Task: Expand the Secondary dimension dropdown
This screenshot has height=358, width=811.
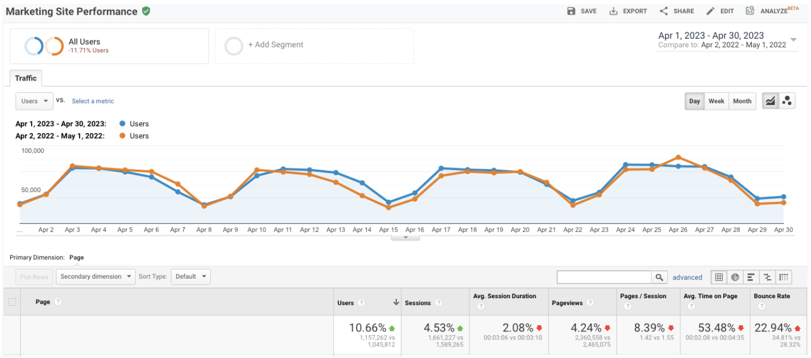Action: click(95, 276)
